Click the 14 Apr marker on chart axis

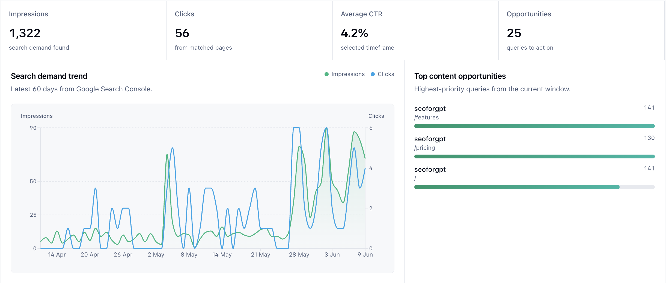click(57, 255)
